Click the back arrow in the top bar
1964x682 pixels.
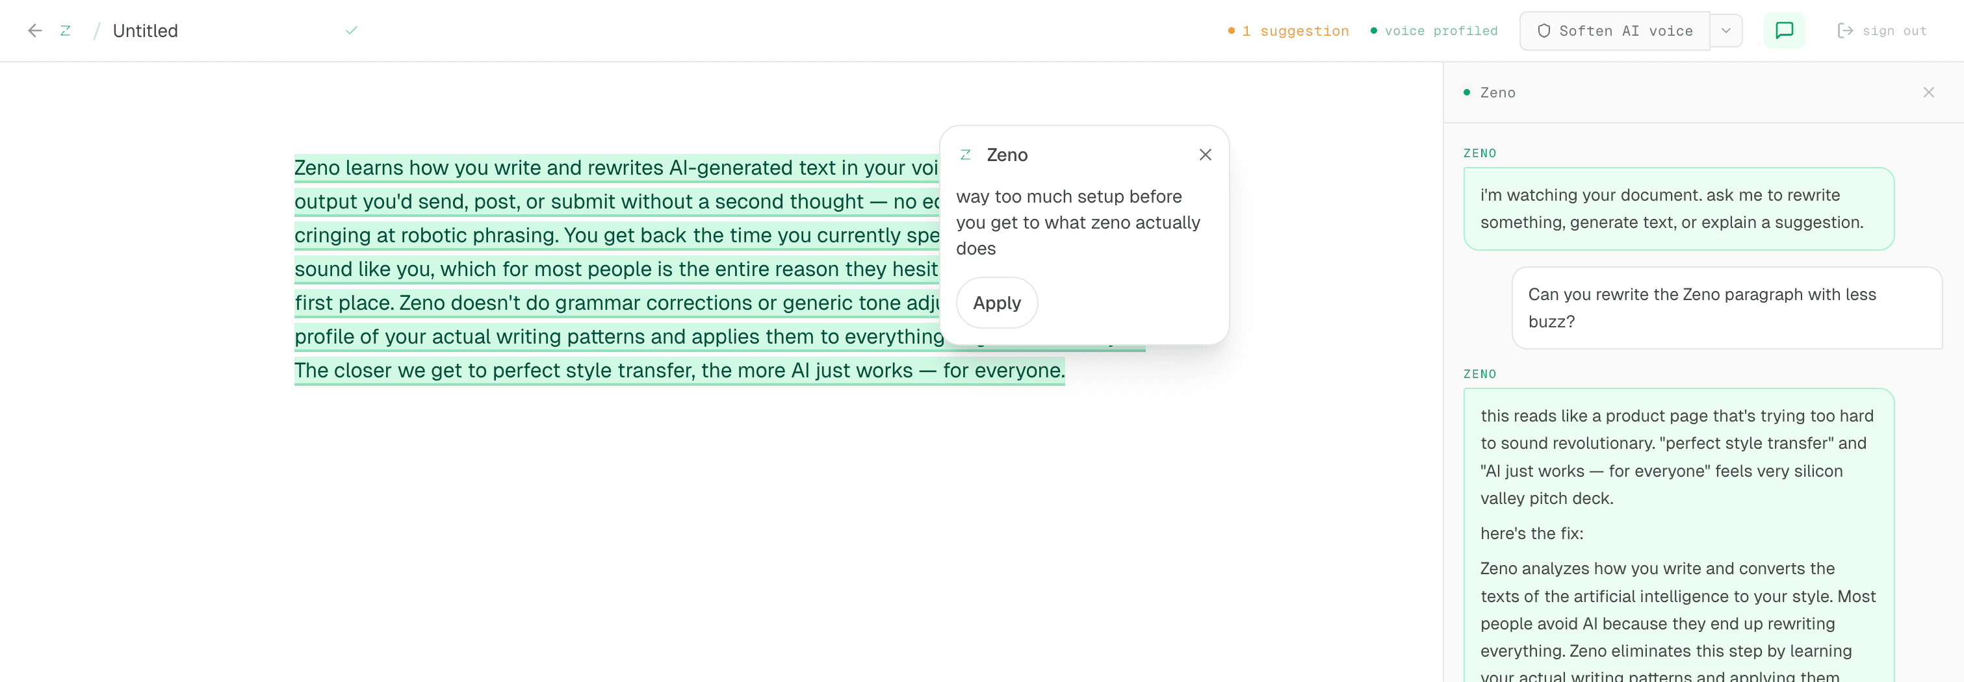pyautogui.click(x=34, y=31)
